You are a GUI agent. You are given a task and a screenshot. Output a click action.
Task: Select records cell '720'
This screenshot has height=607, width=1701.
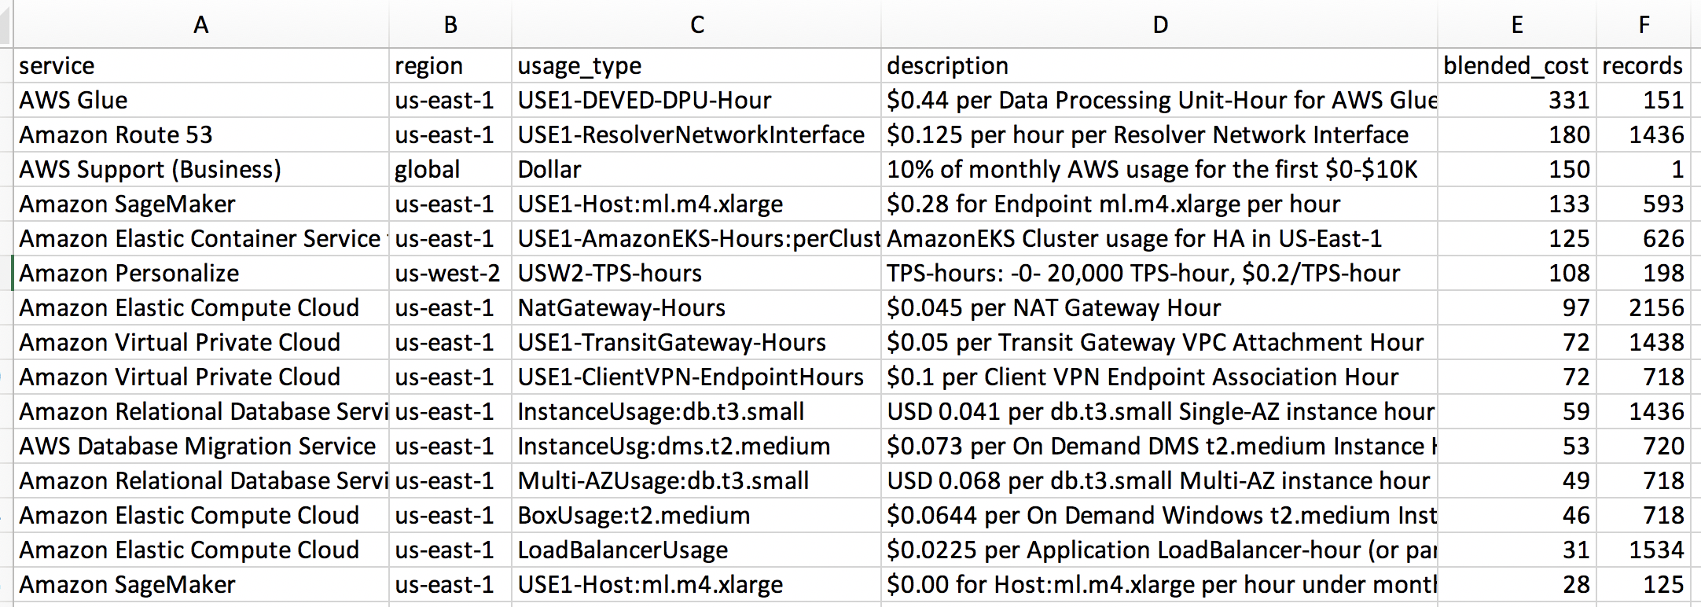1644,447
